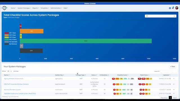Screen dimensions: 180x101
Task: Click the 'Demo License' banner text
Action: 90,3
